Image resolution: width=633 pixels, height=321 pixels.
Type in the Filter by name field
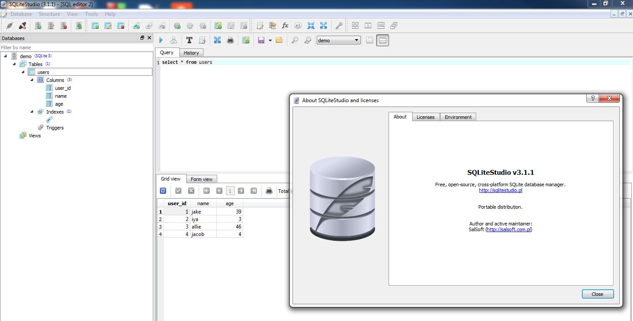point(75,47)
